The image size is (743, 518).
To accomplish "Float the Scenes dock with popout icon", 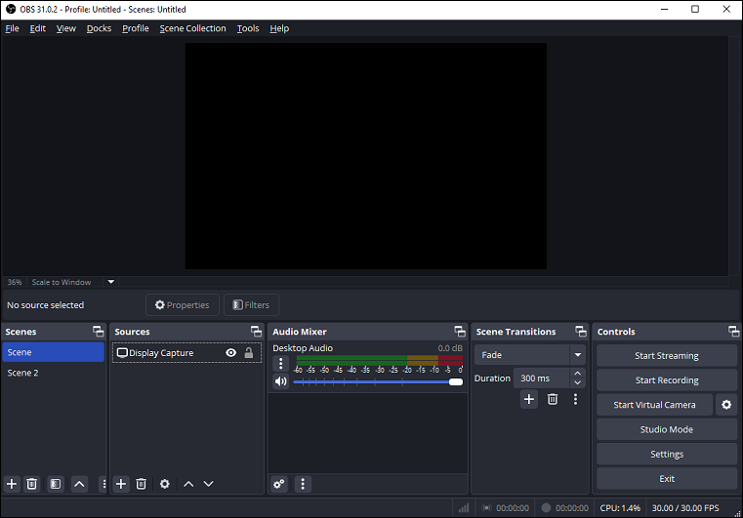I will click(x=98, y=332).
